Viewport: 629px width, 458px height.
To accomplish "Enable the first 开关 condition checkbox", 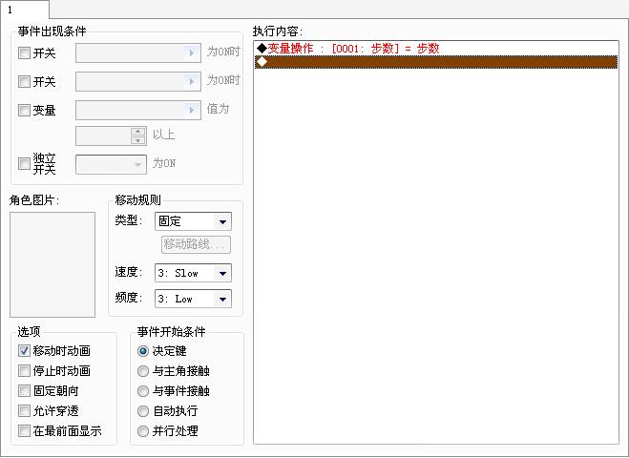I will point(24,52).
